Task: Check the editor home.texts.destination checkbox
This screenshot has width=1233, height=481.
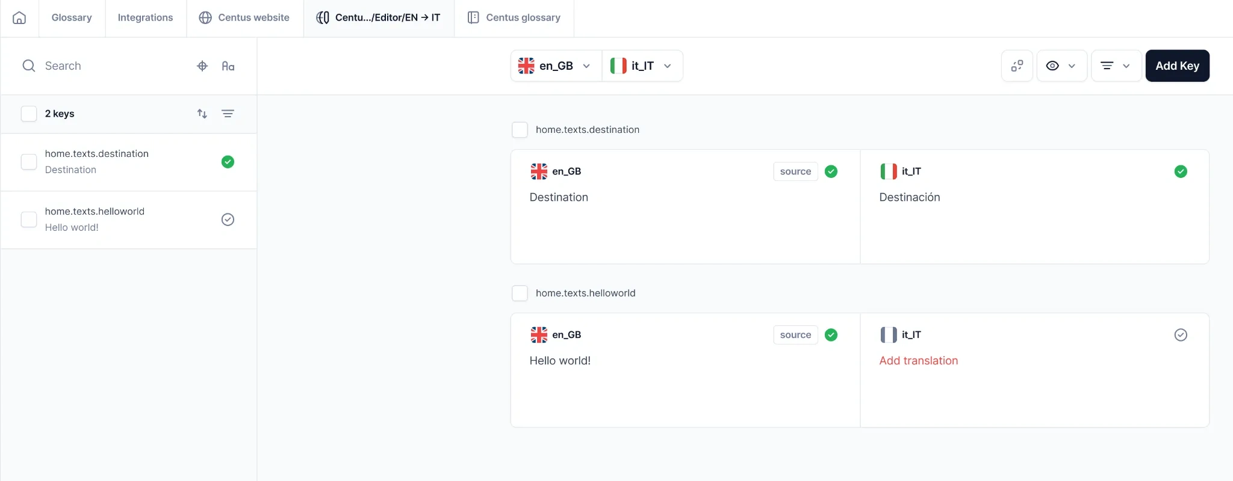Action: pyautogui.click(x=520, y=130)
